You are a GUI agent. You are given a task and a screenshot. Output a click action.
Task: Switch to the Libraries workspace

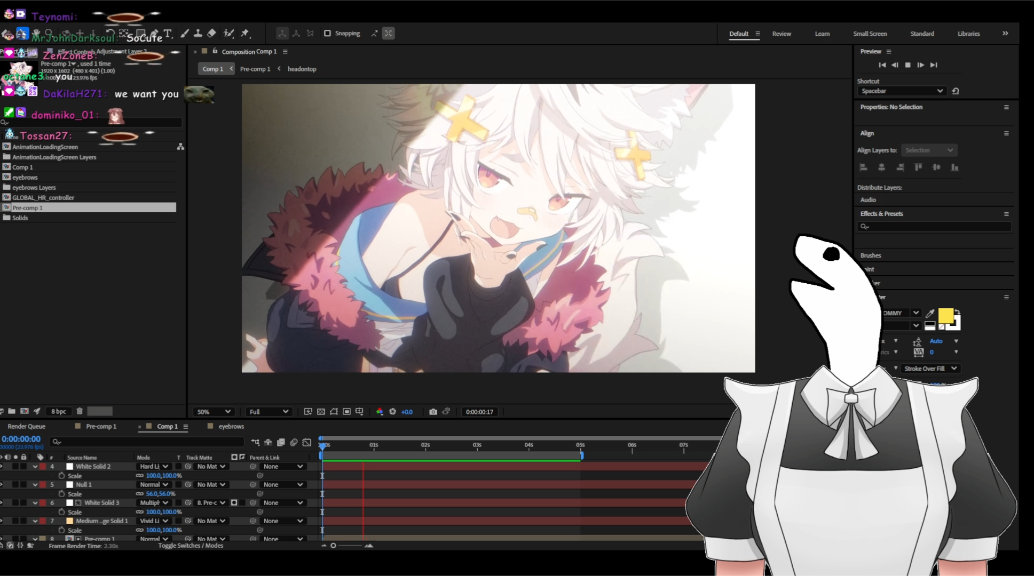pos(968,34)
